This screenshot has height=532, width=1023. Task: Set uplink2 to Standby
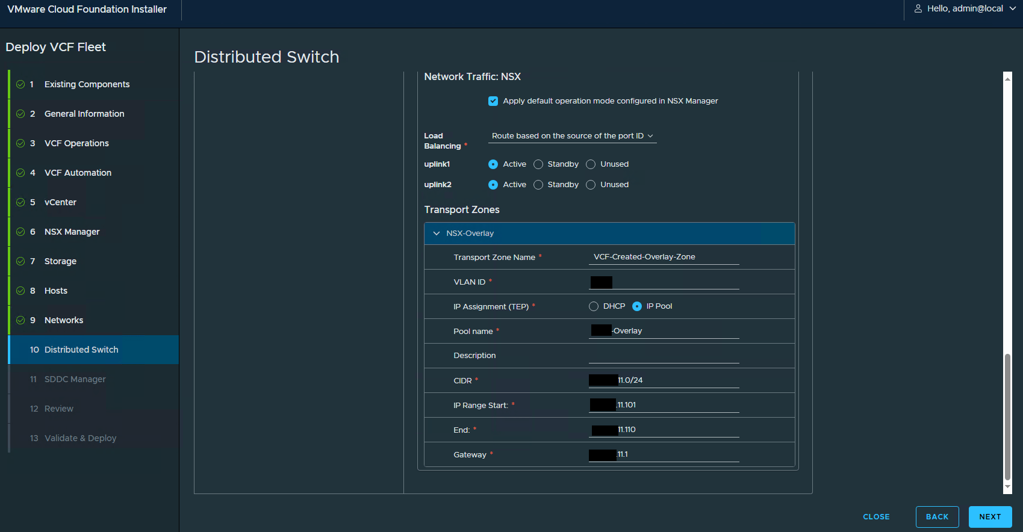(x=538, y=185)
